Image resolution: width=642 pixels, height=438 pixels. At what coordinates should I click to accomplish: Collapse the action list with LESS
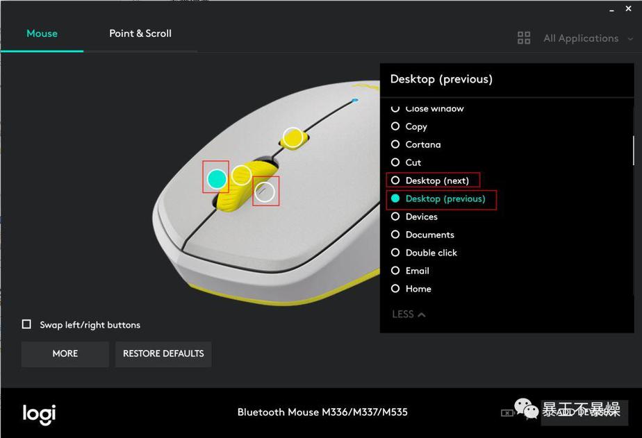(409, 314)
